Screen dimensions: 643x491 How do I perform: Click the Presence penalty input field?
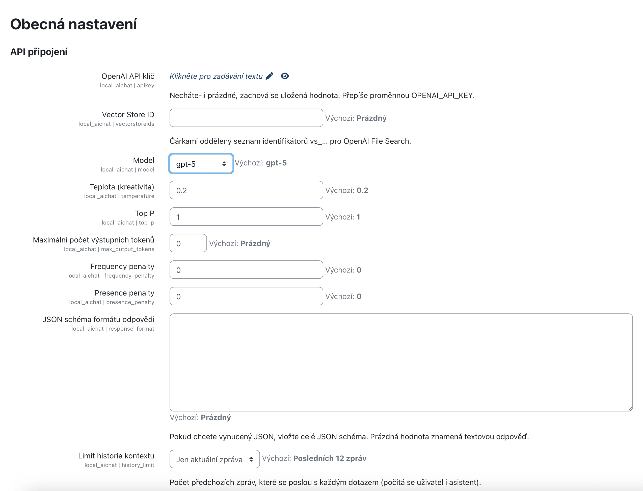tap(246, 296)
